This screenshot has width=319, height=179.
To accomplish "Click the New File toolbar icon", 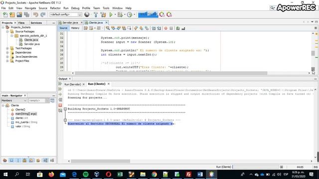I will coord(5,14).
